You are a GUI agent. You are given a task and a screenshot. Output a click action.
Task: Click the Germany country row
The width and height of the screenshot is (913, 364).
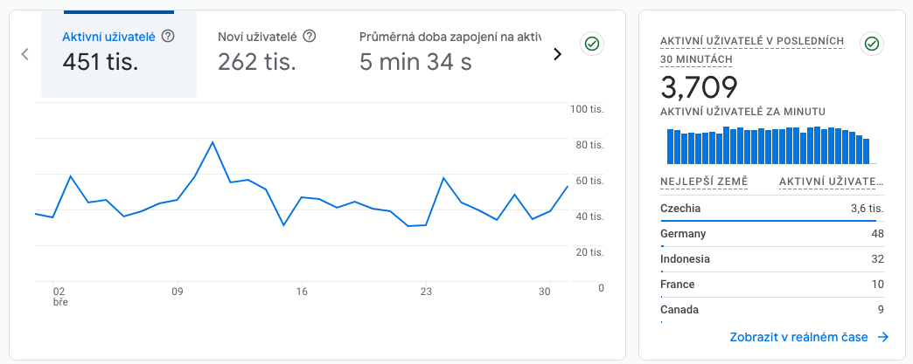tap(772, 234)
